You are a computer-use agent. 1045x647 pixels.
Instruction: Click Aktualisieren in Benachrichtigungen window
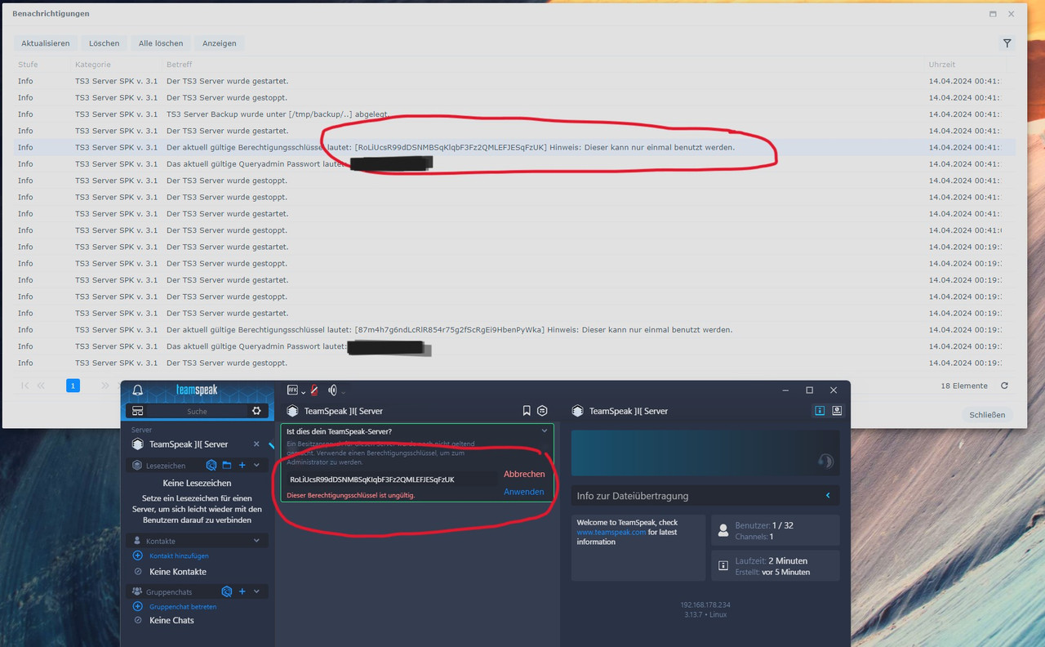46,43
